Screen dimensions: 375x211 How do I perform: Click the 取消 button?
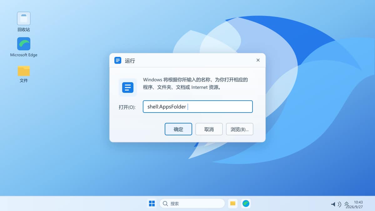209,129
